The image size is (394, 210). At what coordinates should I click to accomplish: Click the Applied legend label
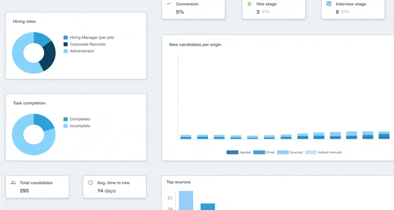[245, 152]
